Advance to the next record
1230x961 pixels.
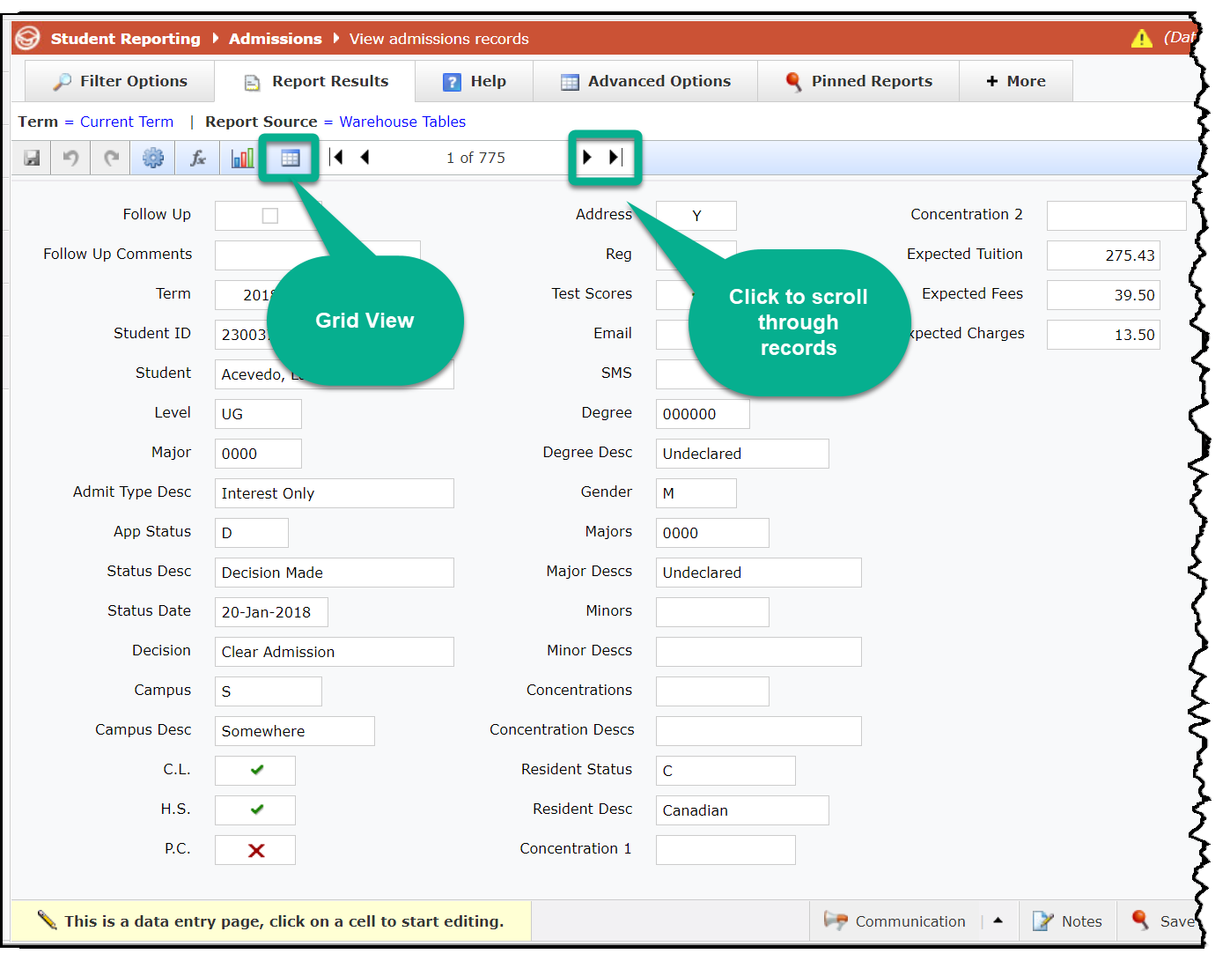587,158
